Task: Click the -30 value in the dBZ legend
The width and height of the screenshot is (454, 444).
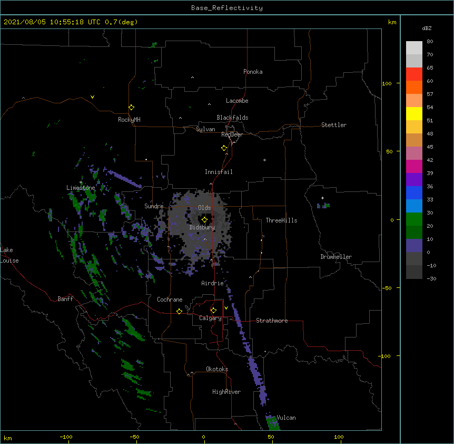Action: 431,278
